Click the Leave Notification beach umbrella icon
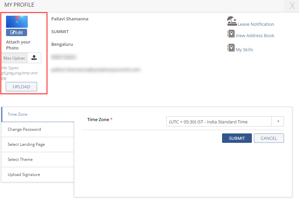Image resolution: width=299 pixels, height=201 pixels. click(x=231, y=21)
